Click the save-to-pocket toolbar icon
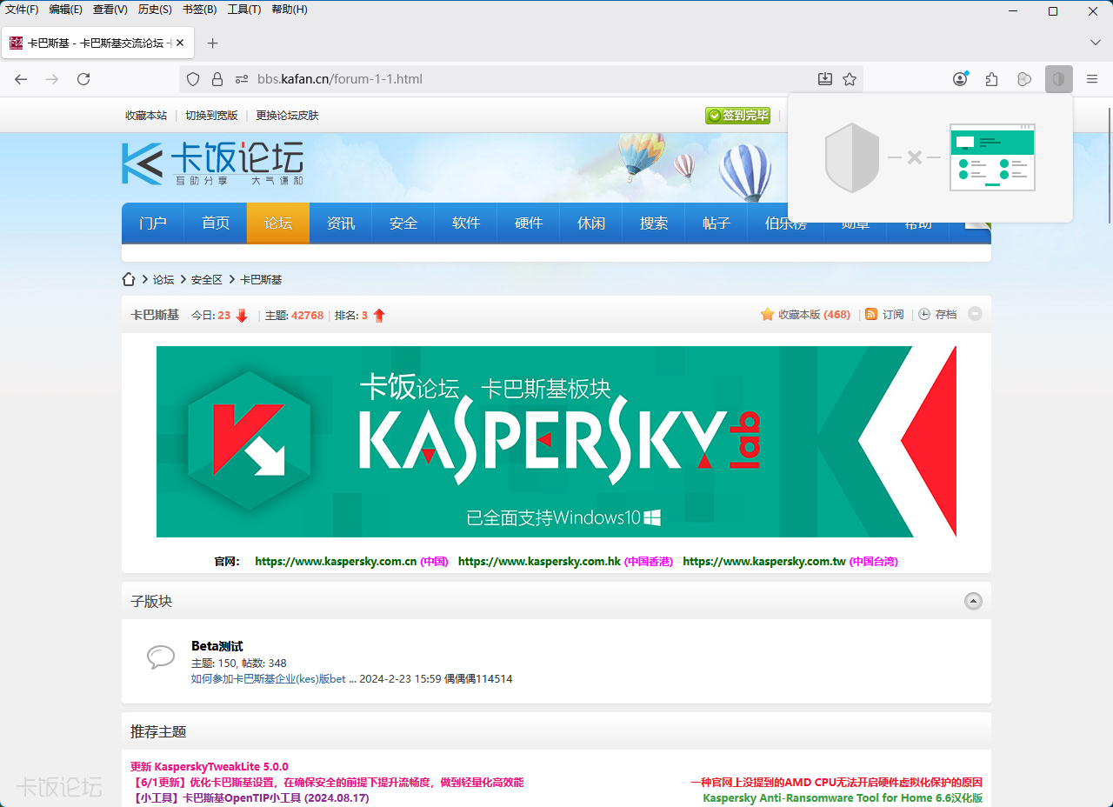Screen dimensions: 1113x807 (x=824, y=79)
